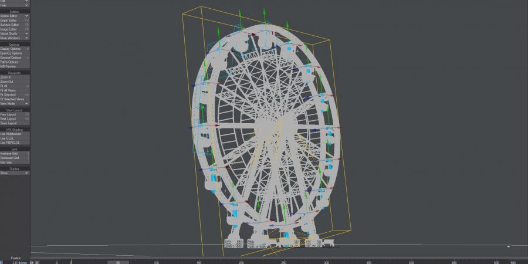Image resolution: width=528 pixels, height=264 pixels.
Task: Expand the View Mode dropdown
Action: [14, 103]
